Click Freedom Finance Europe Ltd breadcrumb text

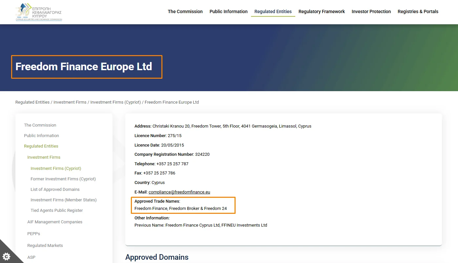(x=172, y=102)
